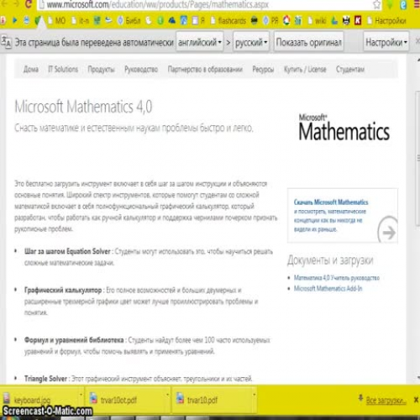Screen dimensions: 420x420
Task: Open the Настройки bookmark in bookmarks bar
Action: 386,20
